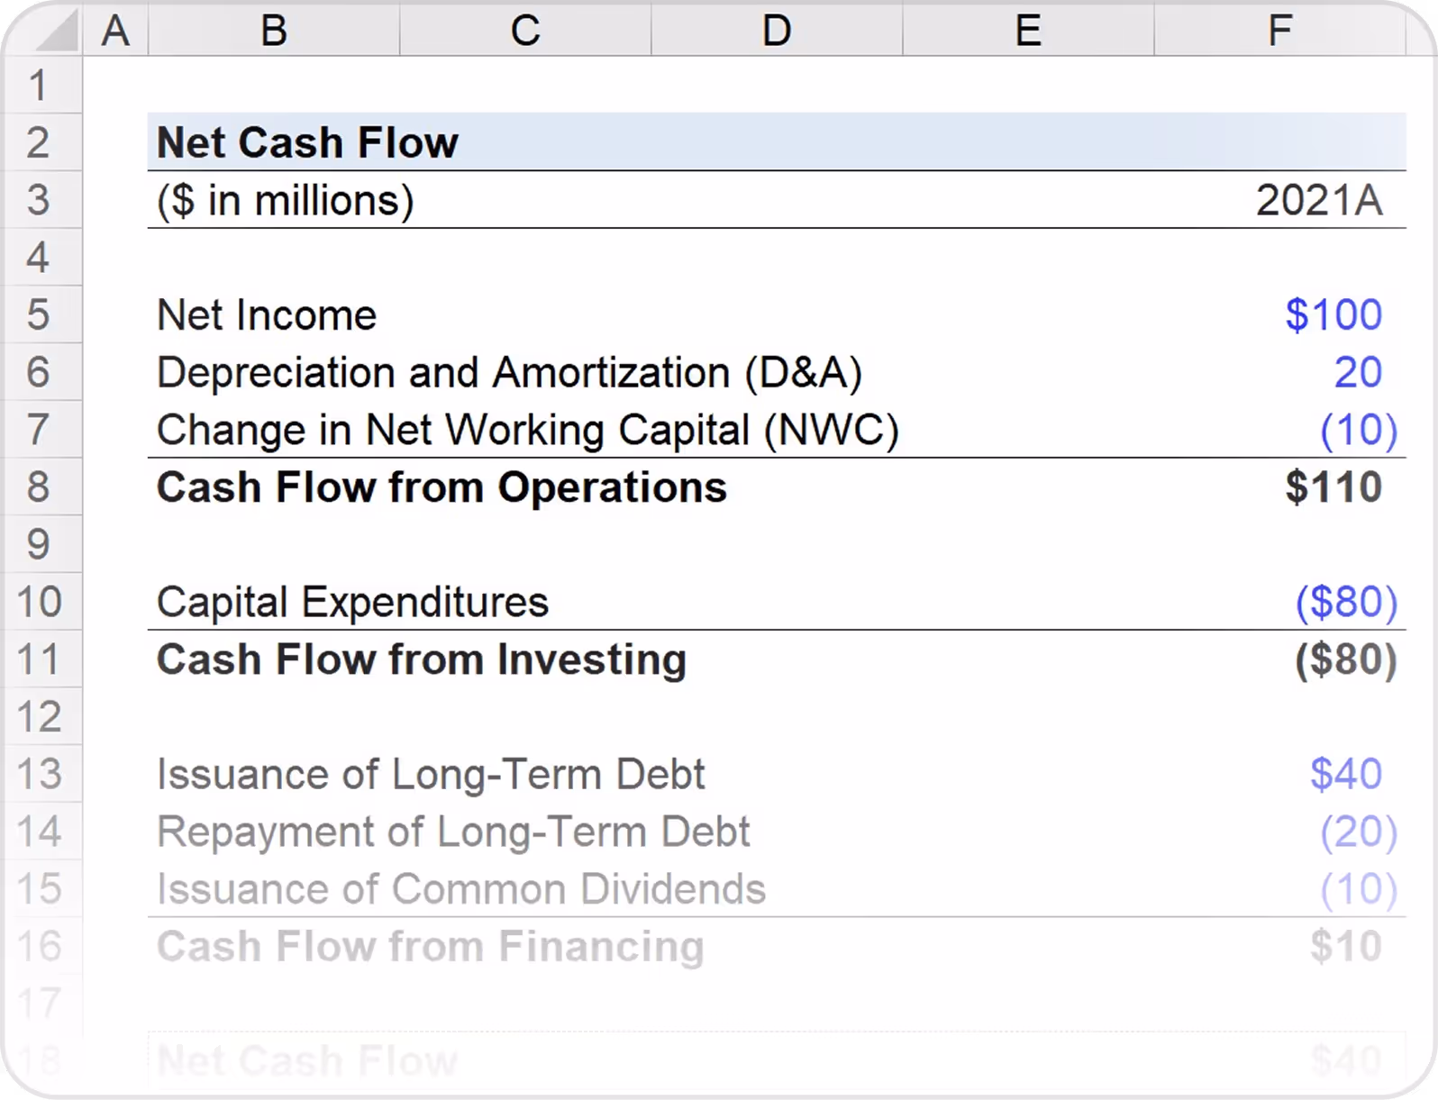Click the '$40' debt issuance value
The image size is (1438, 1100).
coord(1346,774)
